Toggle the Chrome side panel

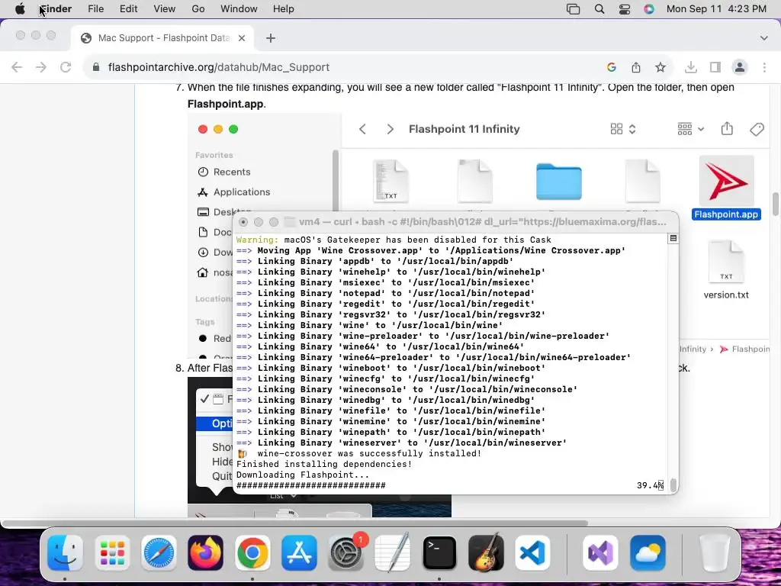point(715,67)
